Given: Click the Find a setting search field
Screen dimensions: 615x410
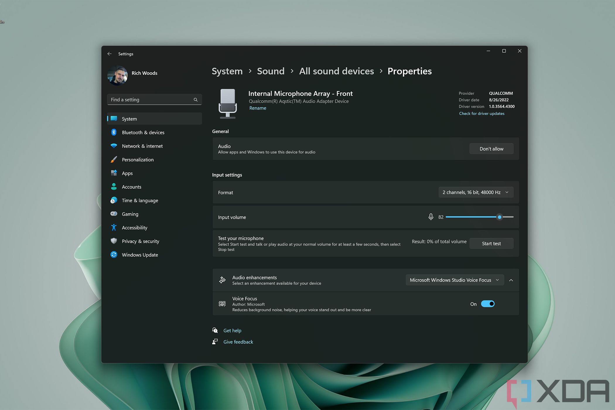Looking at the screenshot, I should click(x=153, y=99).
